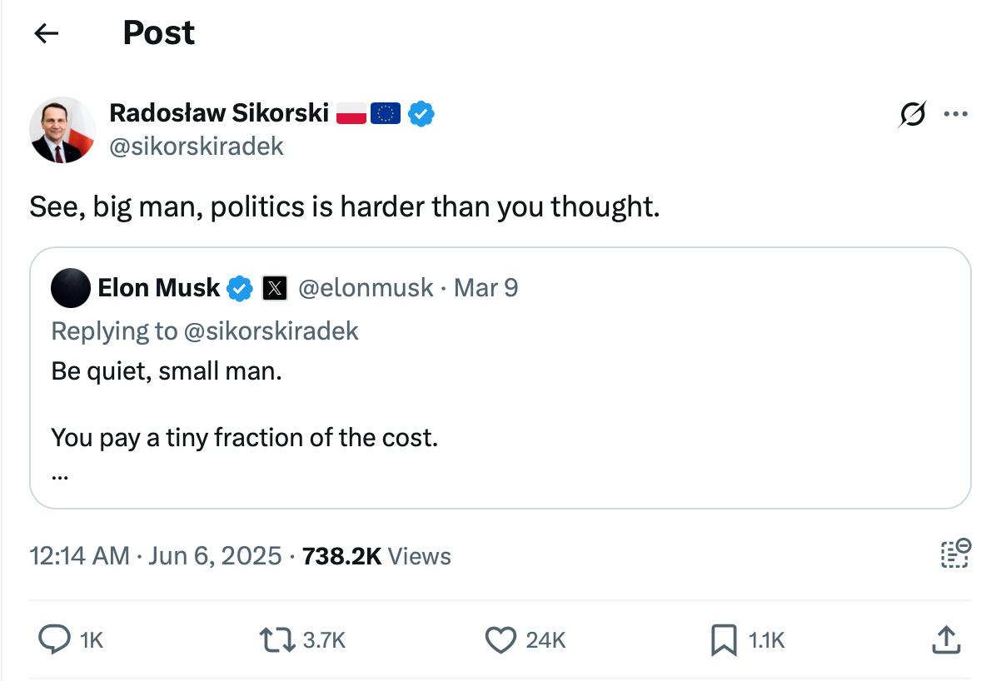The height and width of the screenshot is (681, 996).
Task: Click the blue verified badge next to Sikorski
Action: (421, 113)
